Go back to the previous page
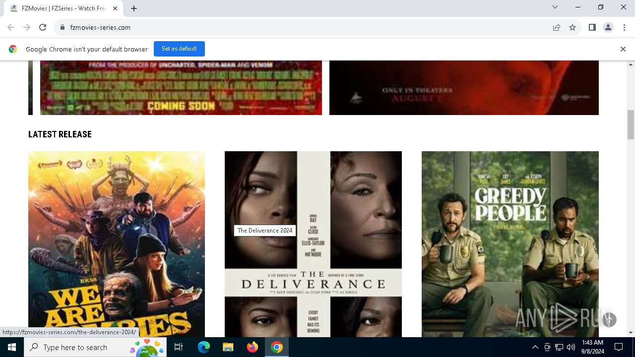 point(11,27)
